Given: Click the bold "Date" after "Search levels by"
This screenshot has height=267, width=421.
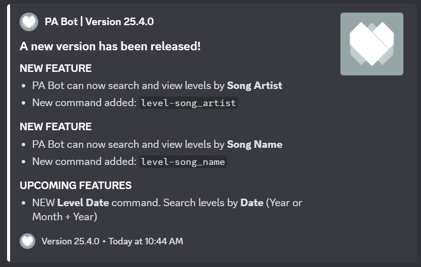Looking at the screenshot, I should click(x=252, y=203).
